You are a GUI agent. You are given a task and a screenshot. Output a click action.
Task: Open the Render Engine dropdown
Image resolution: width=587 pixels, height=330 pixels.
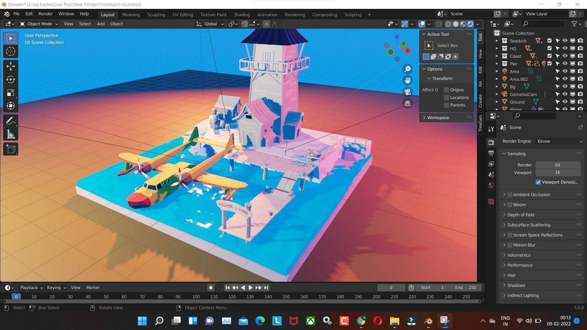tap(559, 141)
